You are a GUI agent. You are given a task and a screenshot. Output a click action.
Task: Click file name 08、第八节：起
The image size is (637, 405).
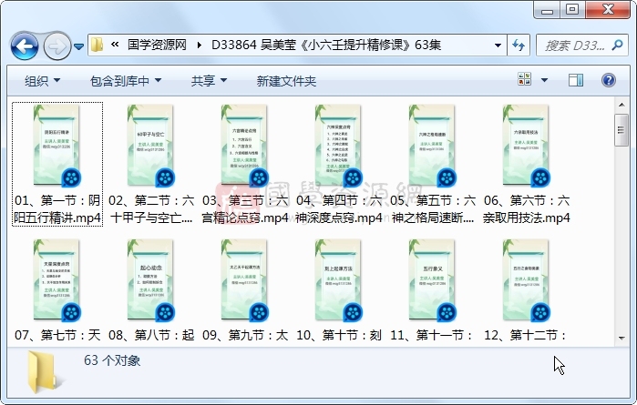151,335
